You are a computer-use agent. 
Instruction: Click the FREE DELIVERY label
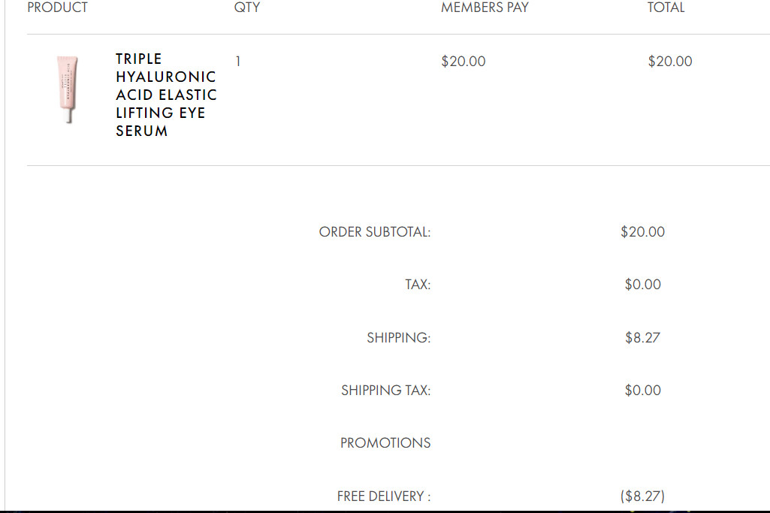(384, 496)
